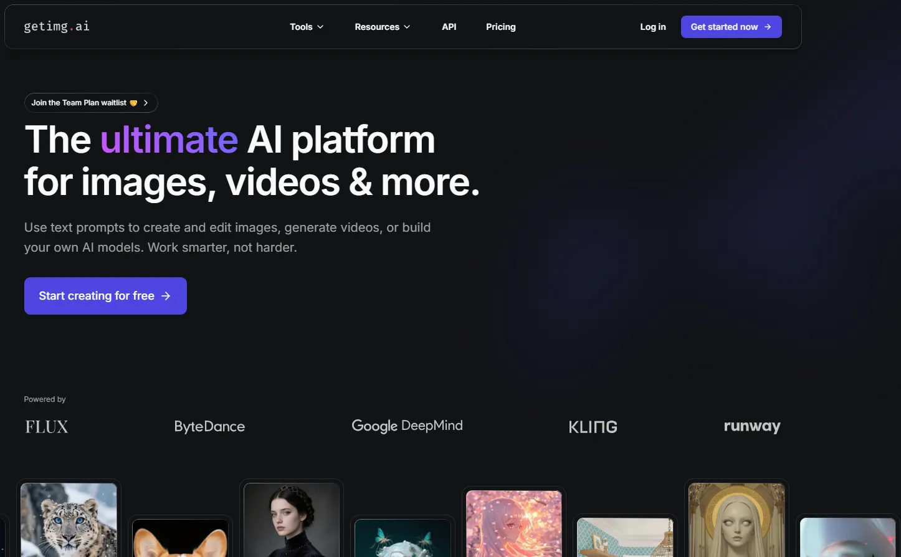Click the runway logo
Image resolution: width=901 pixels, height=557 pixels.
pyautogui.click(x=751, y=427)
